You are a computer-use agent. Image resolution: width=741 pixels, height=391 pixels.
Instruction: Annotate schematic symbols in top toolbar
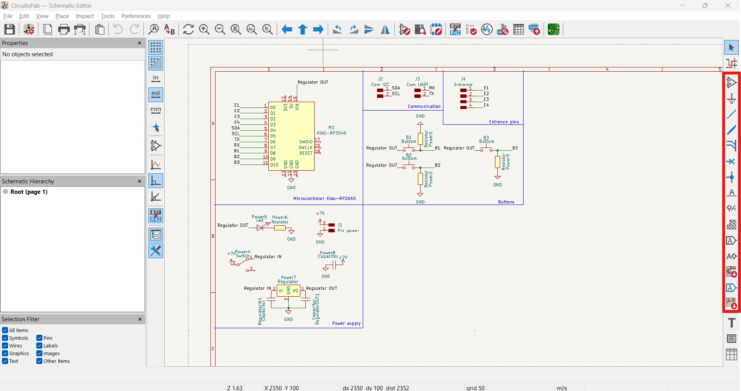pyautogui.click(x=455, y=29)
